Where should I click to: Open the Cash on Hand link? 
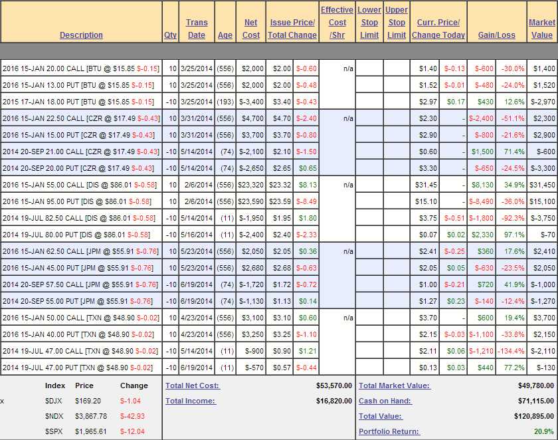[385, 401]
